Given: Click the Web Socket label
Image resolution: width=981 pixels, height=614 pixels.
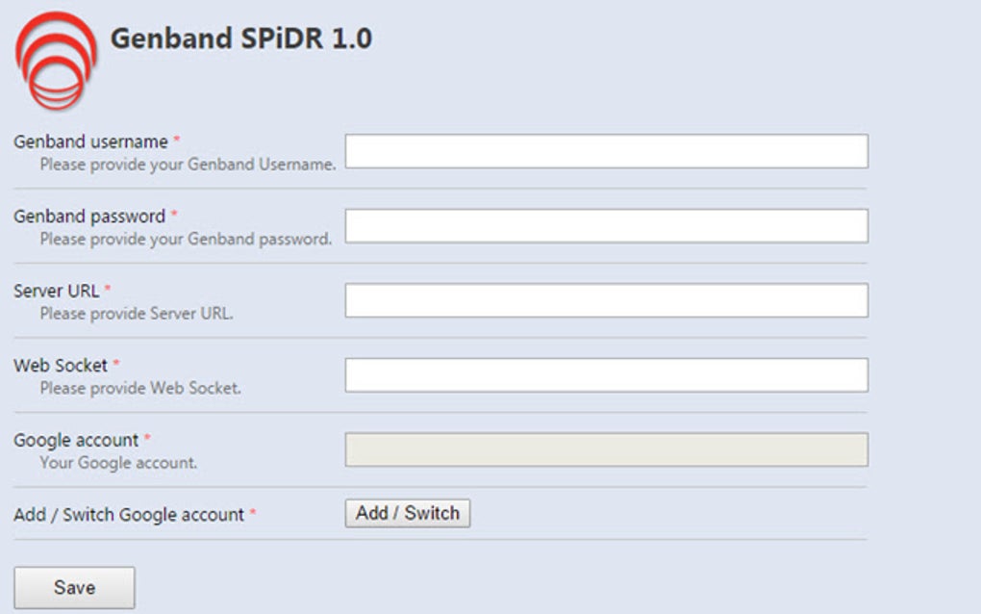Looking at the screenshot, I should pyautogui.click(x=59, y=366).
